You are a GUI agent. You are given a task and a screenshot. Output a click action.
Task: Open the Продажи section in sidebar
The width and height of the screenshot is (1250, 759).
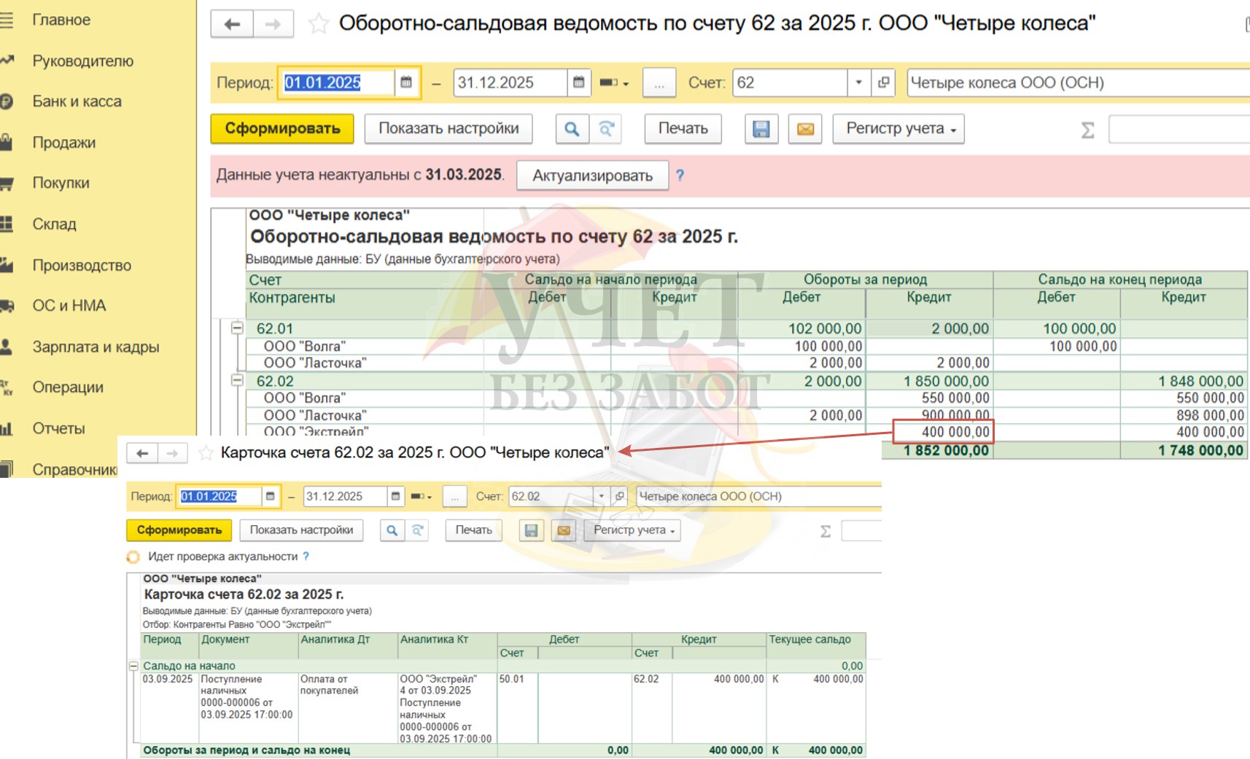(x=63, y=143)
